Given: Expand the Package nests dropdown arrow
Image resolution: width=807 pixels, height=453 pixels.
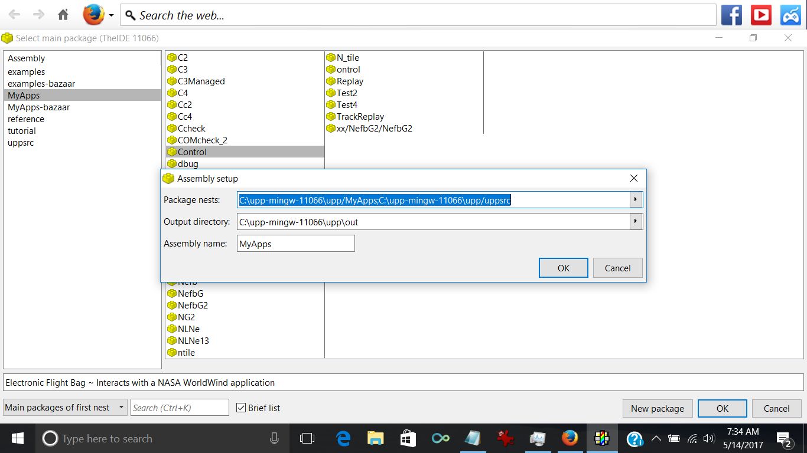Looking at the screenshot, I should tap(636, 200).
